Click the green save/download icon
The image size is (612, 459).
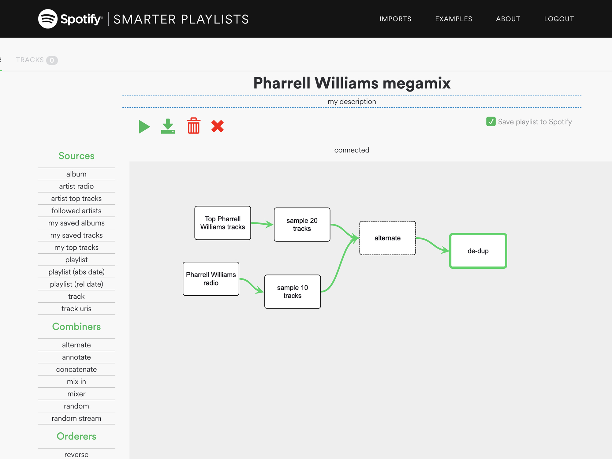(168, 126)
